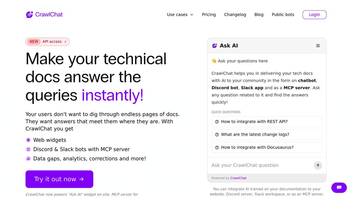Expand the Use cases dropdown
This screenshot has height=198, width=352.
coord(180,14)
